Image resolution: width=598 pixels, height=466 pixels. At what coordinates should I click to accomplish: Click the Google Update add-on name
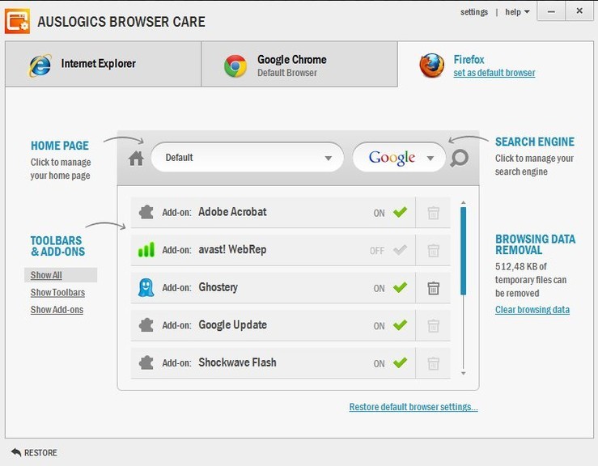tap(232, 325)
